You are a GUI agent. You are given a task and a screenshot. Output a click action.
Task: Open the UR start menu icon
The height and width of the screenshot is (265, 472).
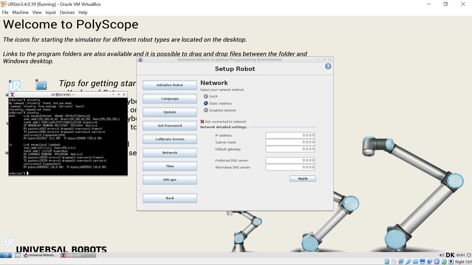(6, 255)
